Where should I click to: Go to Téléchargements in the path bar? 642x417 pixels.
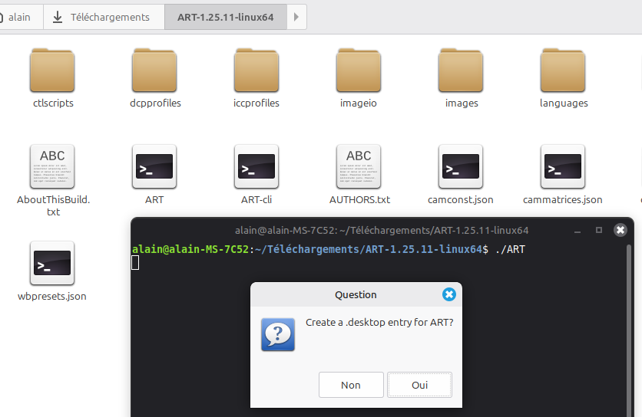tap(101, 17)
